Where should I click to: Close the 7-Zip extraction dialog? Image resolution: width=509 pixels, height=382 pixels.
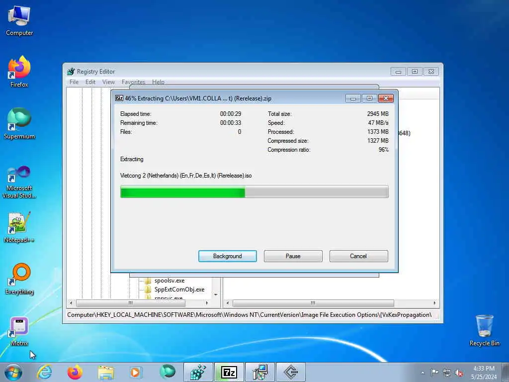pos(386,98)
